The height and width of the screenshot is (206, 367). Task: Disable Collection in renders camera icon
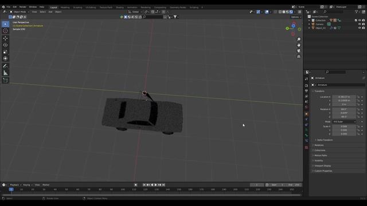pyautogui.click(x=363, y=21)
